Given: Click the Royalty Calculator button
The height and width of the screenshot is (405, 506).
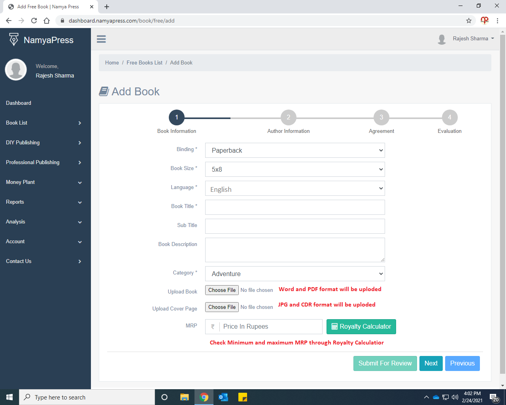Looking at the screenshot, I should [361, 327].
